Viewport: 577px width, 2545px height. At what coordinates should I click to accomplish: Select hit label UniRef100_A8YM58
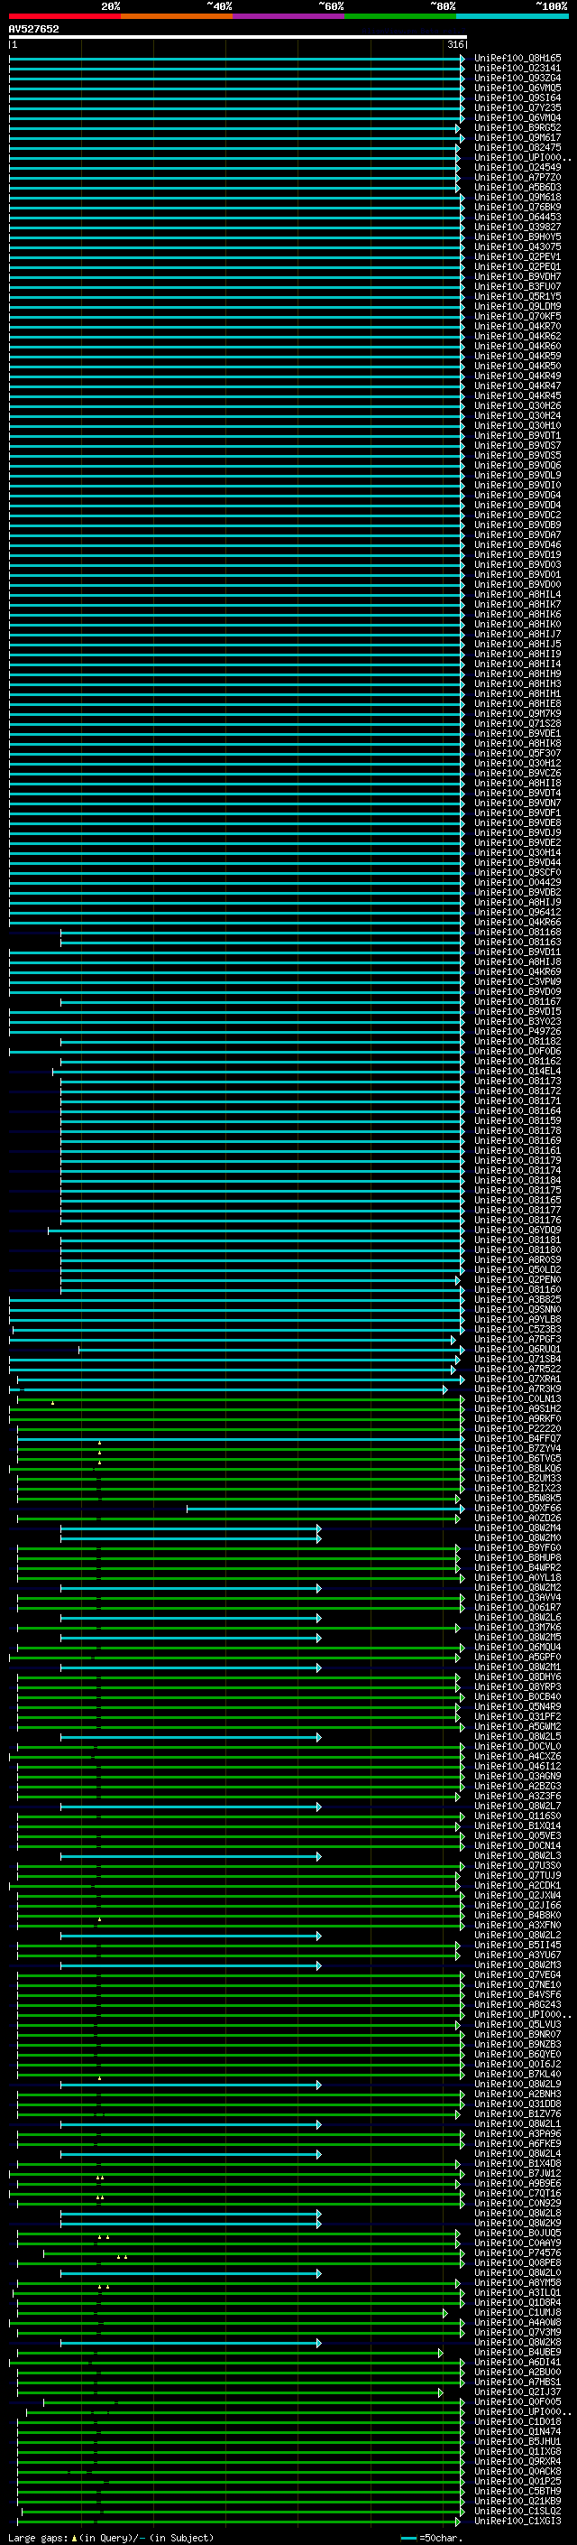[x=517, y=2282]
